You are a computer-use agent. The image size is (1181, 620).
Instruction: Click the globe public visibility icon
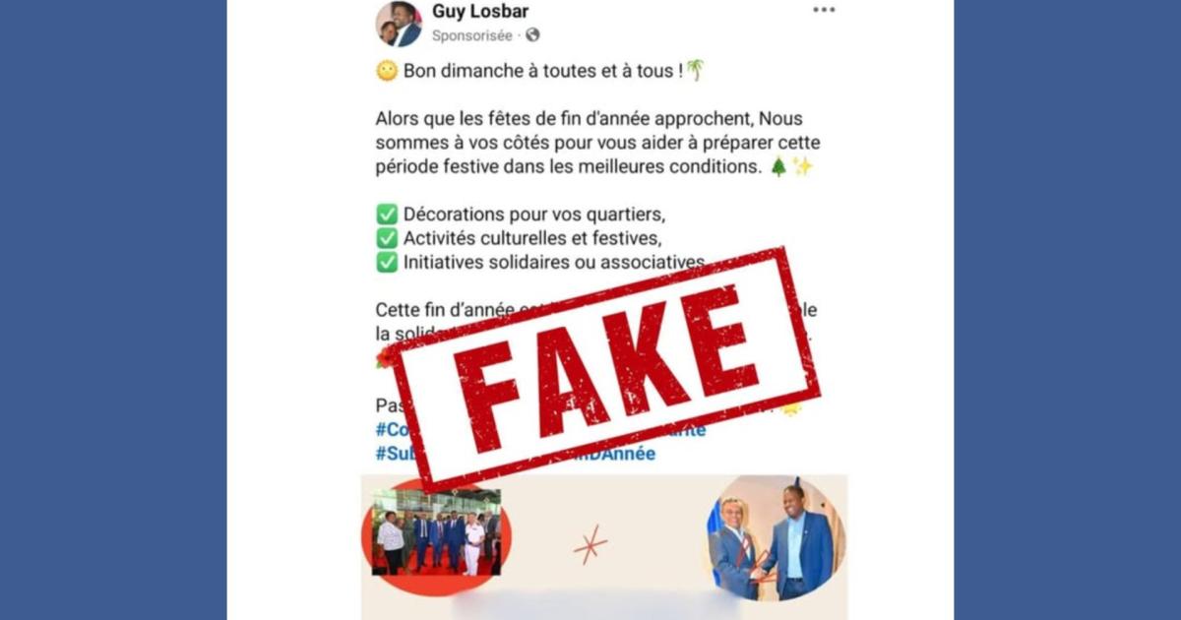click(x=532, y=35)
